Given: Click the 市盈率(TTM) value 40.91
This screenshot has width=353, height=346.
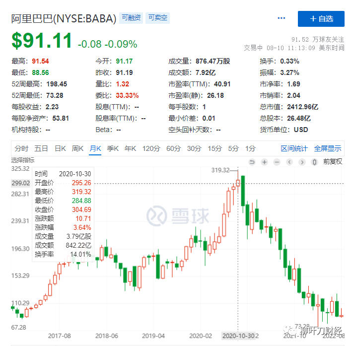Looking at the screenshot, I should click(222, 84).
